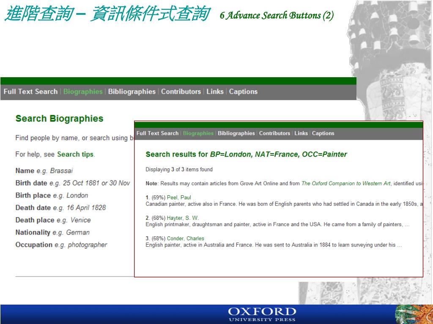Click the English printmaker description text

277,224
